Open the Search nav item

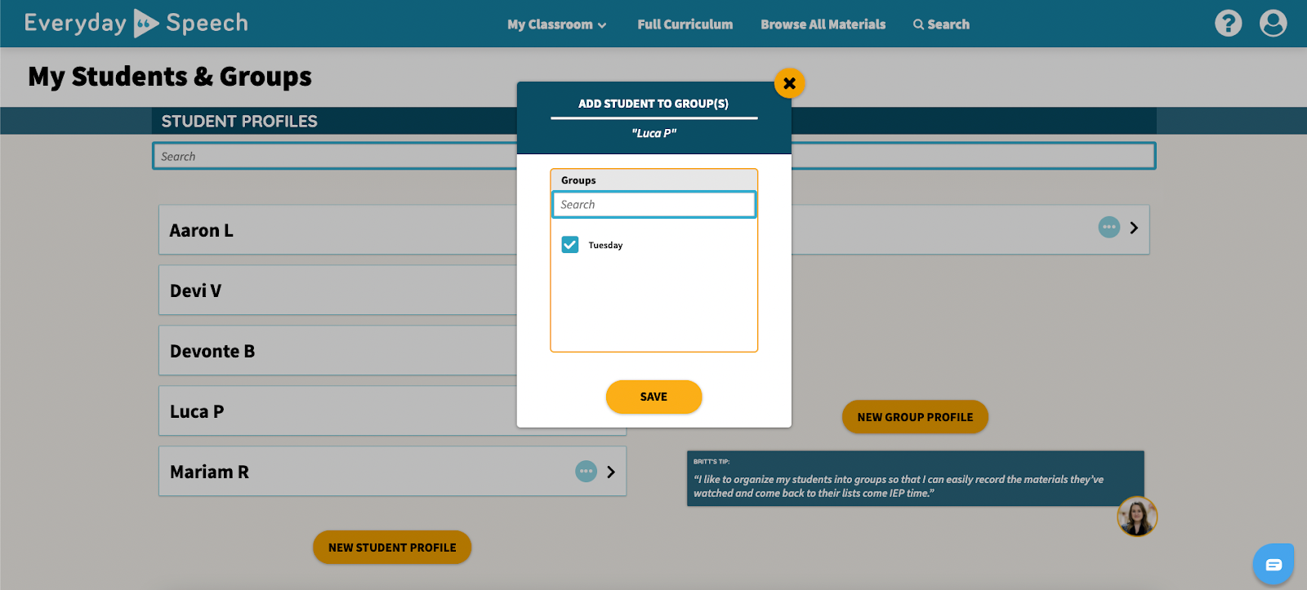pyautogui.click(x=941, y=24)
